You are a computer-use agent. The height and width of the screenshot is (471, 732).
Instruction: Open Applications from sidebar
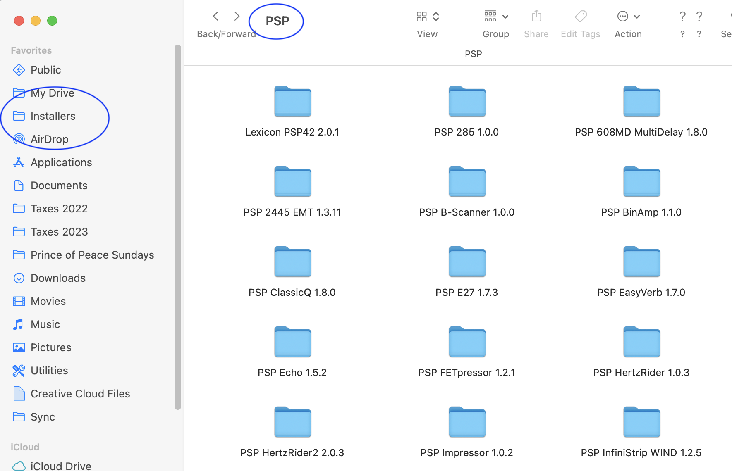[61, 162]
